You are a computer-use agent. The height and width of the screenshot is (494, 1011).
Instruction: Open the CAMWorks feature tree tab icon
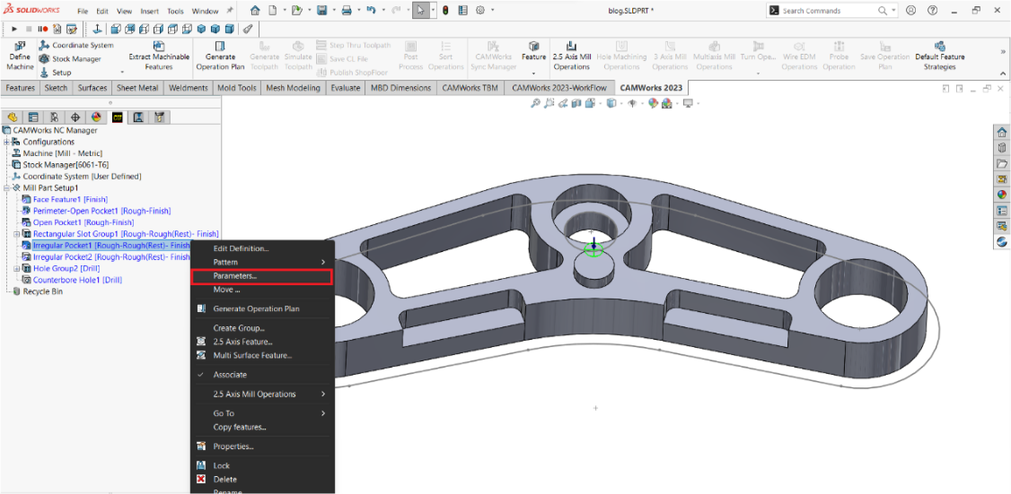pos(118,117)
